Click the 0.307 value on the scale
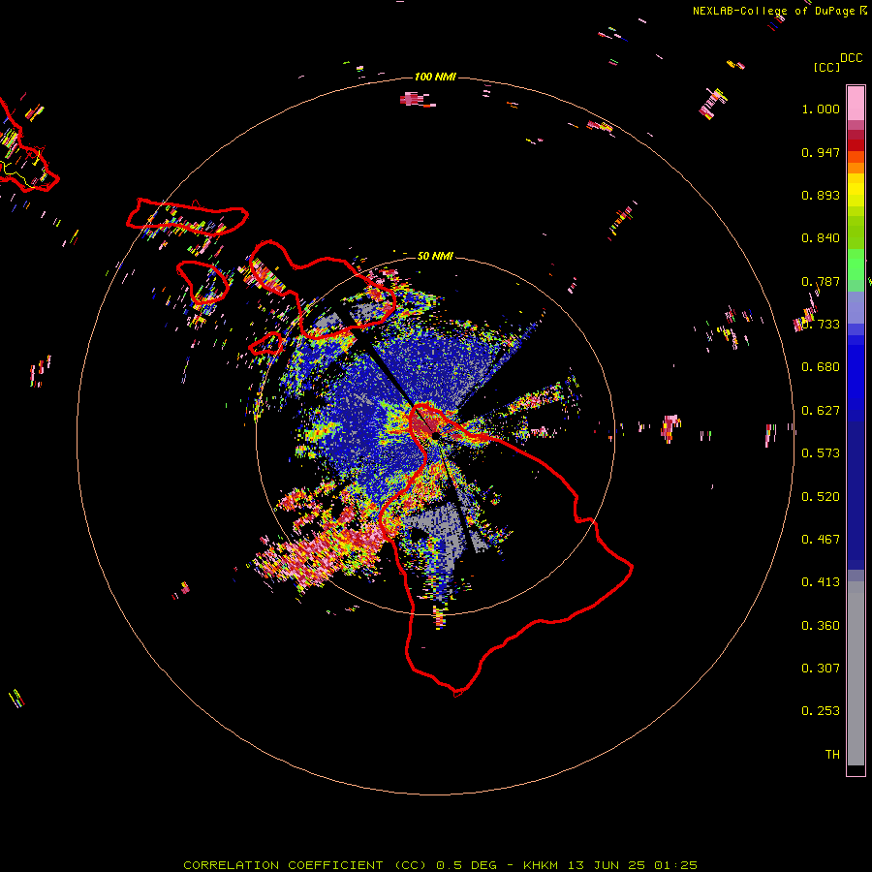The image size is (872, 872). coord(821,669)
